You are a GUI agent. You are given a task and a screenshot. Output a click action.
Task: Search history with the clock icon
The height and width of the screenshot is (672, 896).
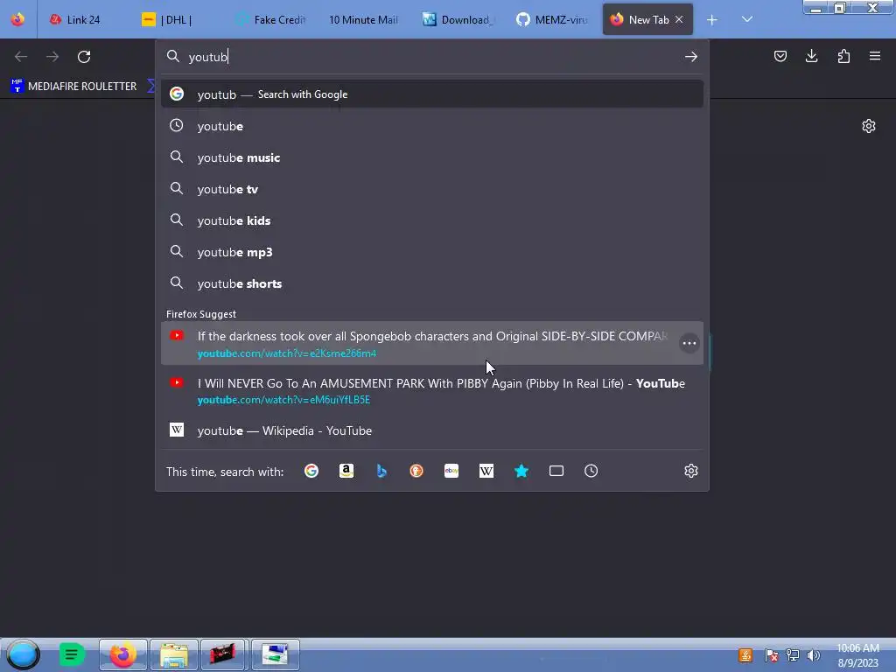point(591,471)
